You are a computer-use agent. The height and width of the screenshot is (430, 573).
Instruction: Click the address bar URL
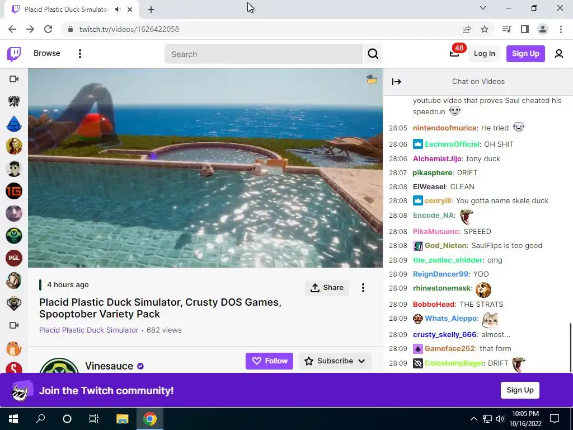click(129, 29)
